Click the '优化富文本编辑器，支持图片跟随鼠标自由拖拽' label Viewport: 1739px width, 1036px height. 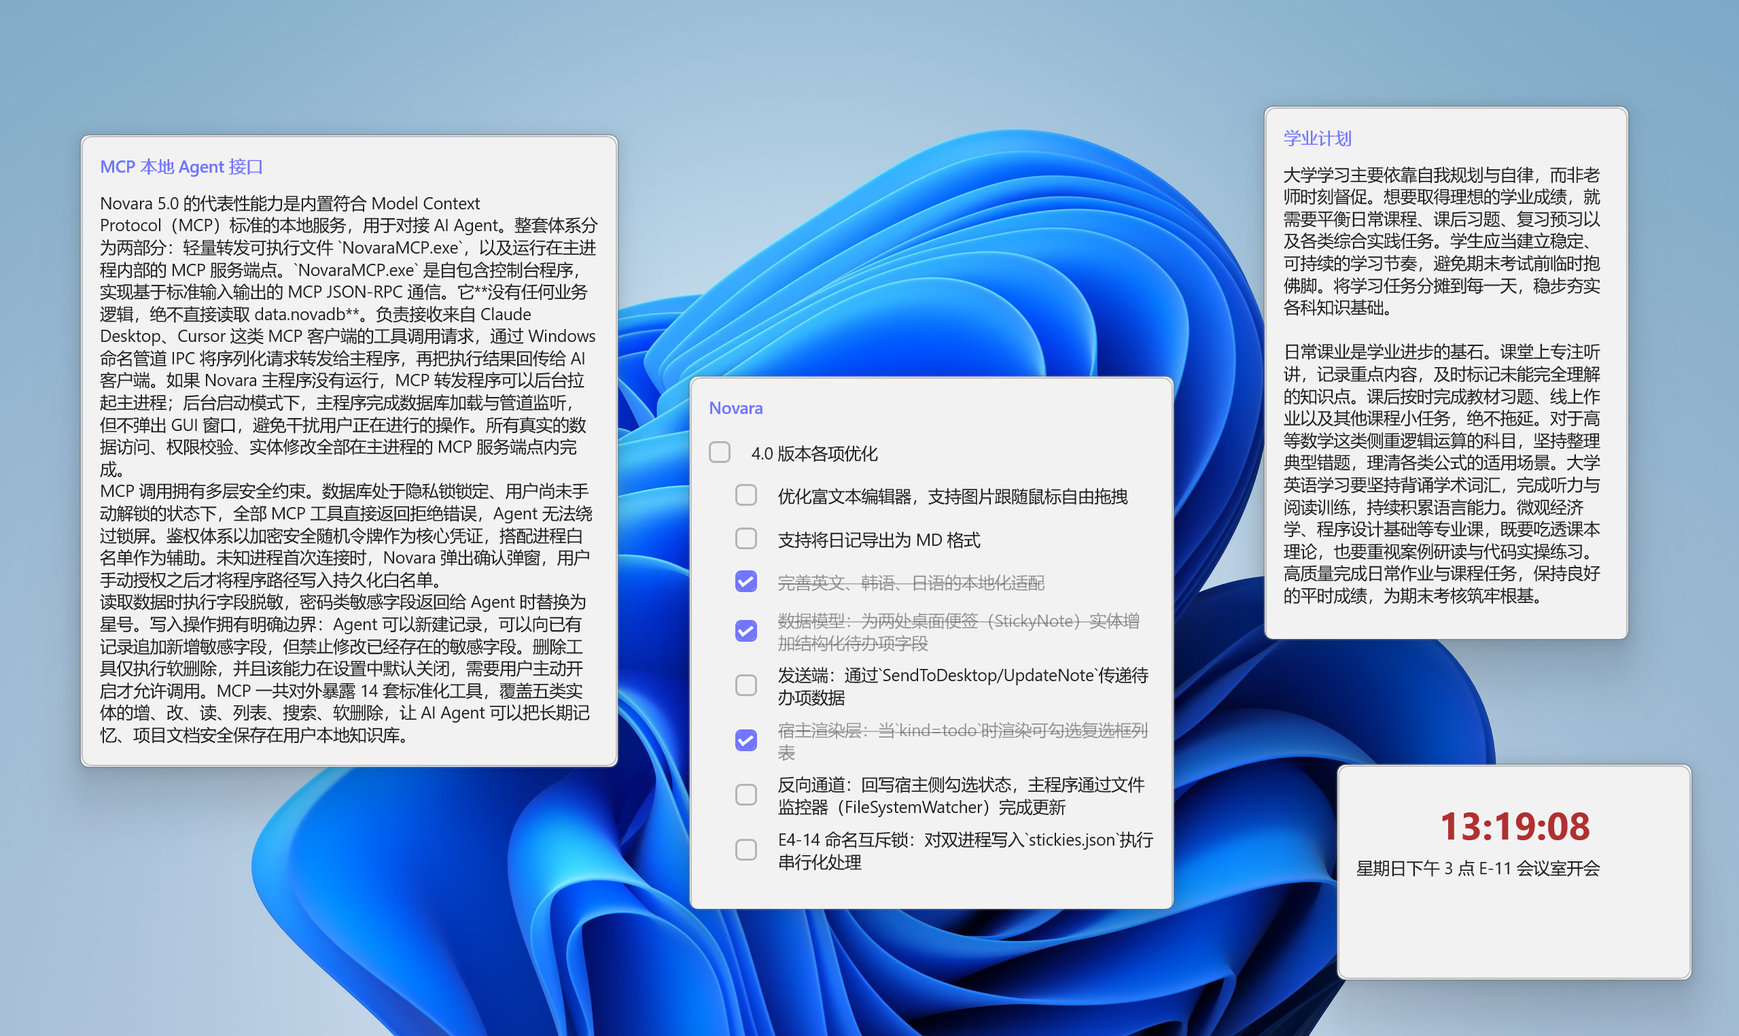click(953, 496)
